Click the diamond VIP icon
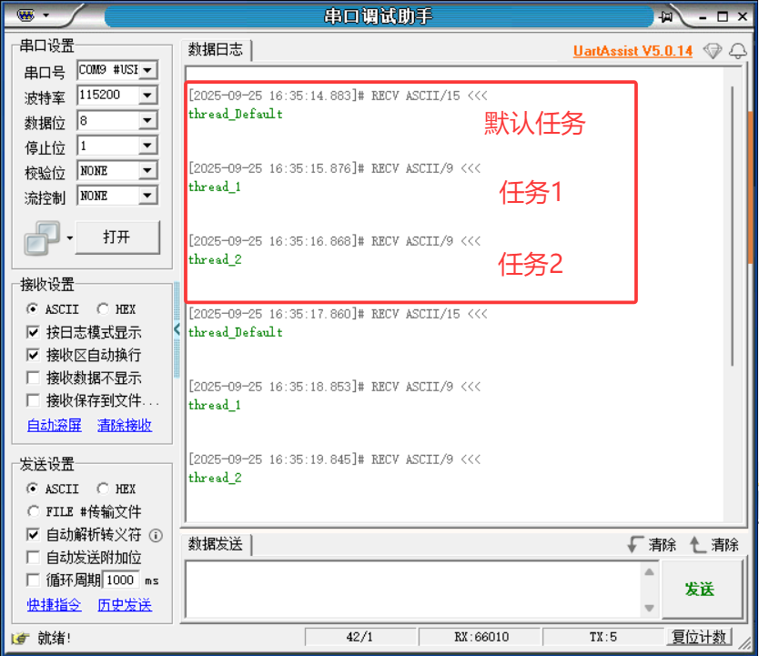 (713, 50)
